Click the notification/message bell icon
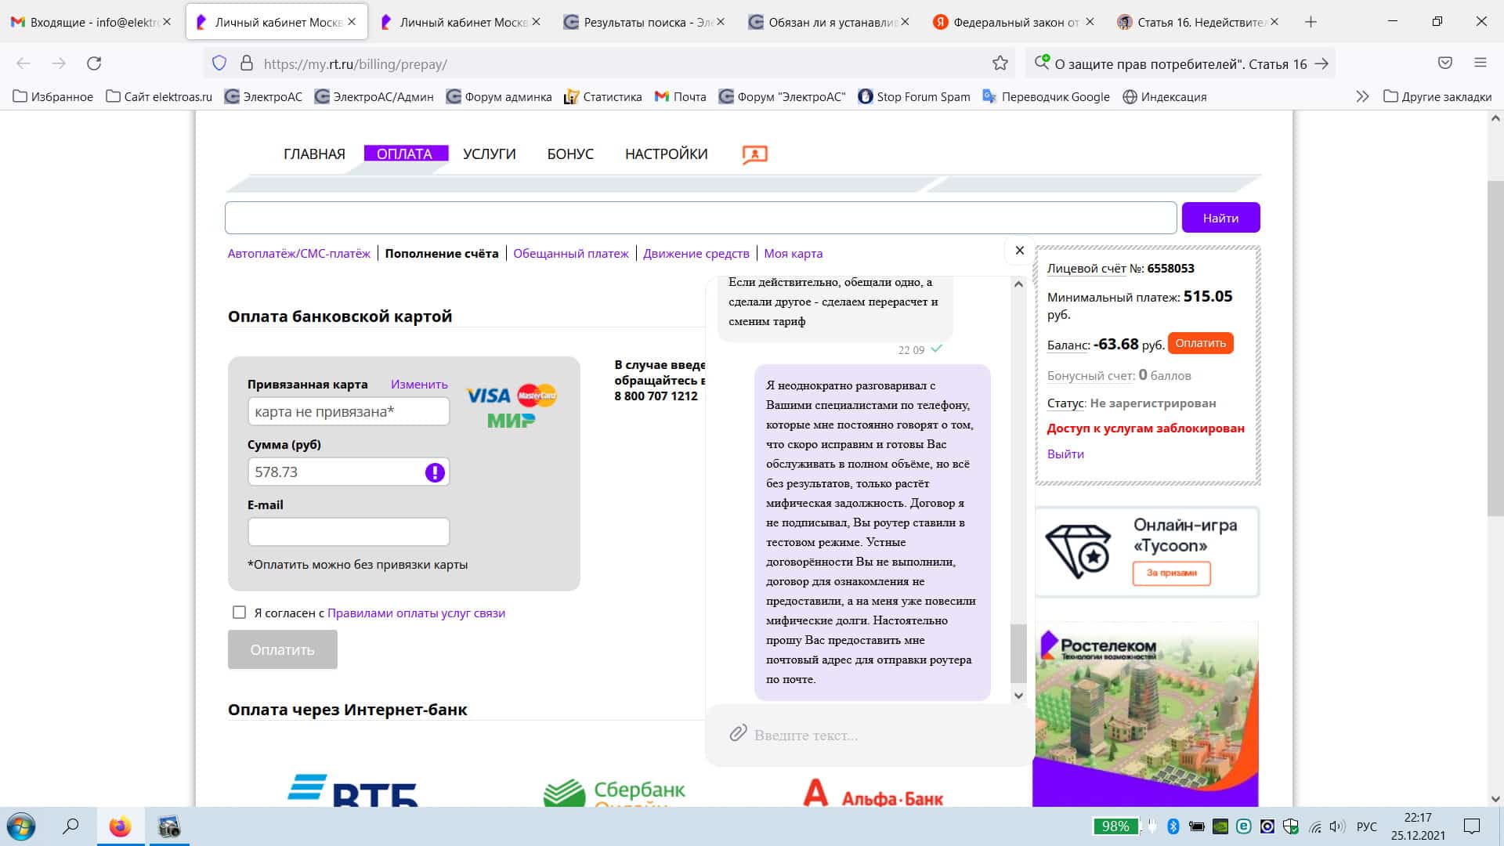This screenshot has height=846, width=1504. [753, 154]
